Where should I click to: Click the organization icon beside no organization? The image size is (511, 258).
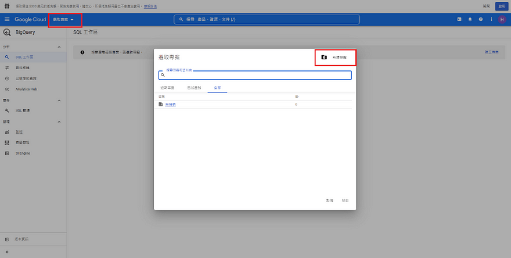(161, 105)
